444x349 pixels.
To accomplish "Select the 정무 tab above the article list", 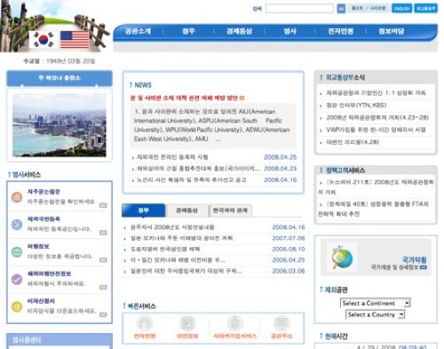I will click(144, 210).
